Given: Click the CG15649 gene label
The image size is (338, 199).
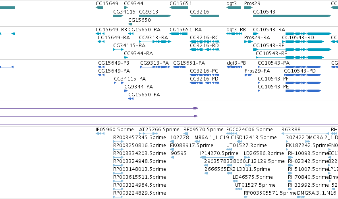Looking at the screenshot, I should click(107, 4).
